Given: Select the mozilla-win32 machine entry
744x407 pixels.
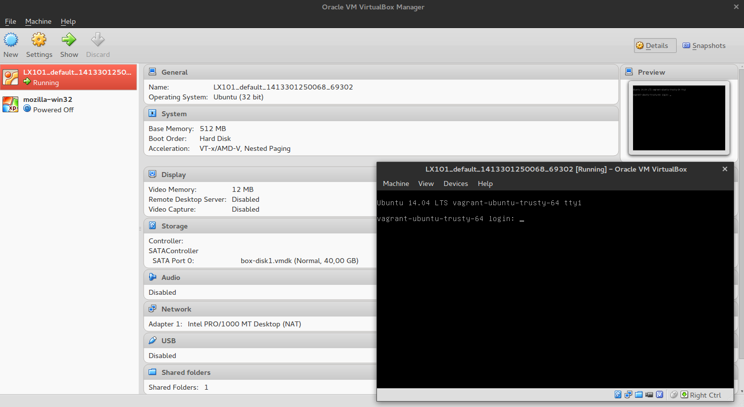Looking at the screenshot, I should click(69, 104).
